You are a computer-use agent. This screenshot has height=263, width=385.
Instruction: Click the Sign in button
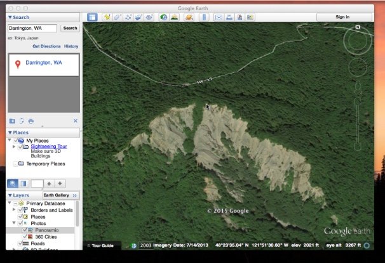344,17
